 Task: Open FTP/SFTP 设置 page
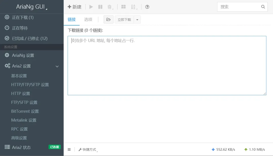[24, 102]
